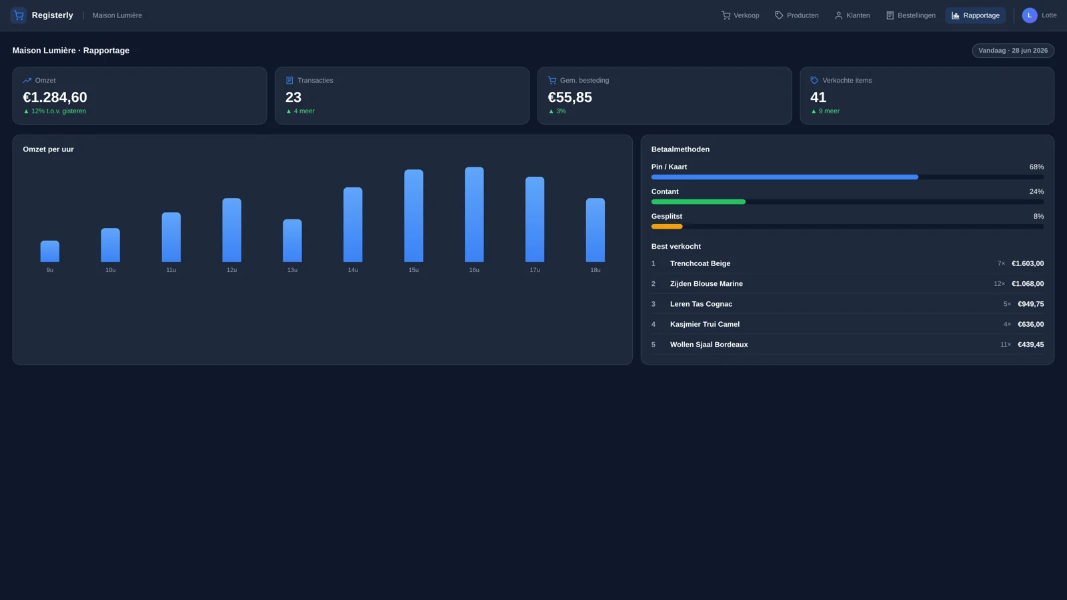Viewport: 1067px width, 600px height.
Task: Open the Verkoop menu item
Action: coord(740,15)
